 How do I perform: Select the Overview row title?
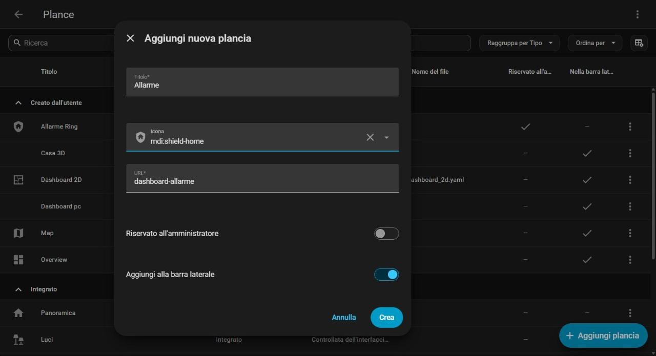54,260
